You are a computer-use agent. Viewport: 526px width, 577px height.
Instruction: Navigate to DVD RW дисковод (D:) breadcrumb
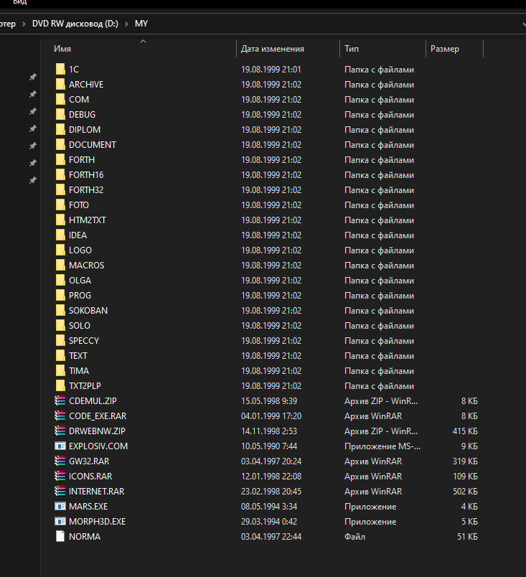point(75,24)
